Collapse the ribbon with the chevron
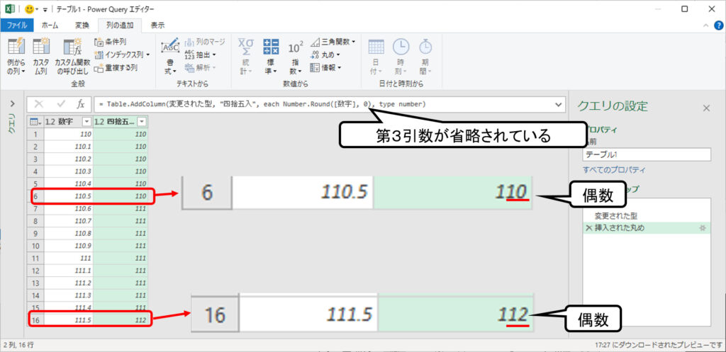 705,25
